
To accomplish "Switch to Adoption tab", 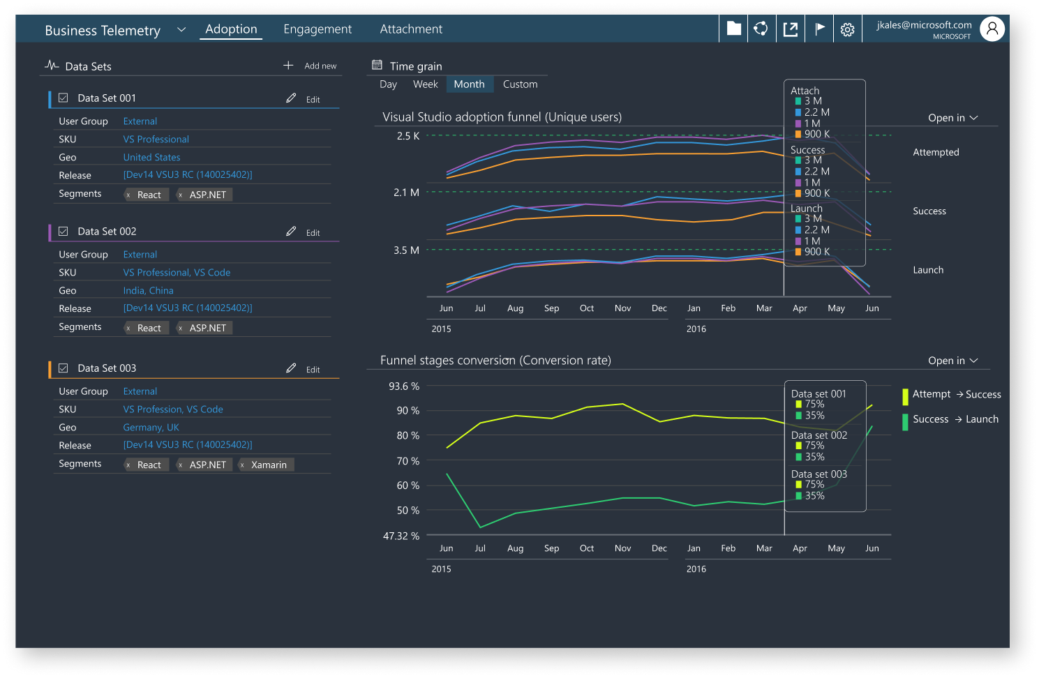I will [x=231, y=29].
